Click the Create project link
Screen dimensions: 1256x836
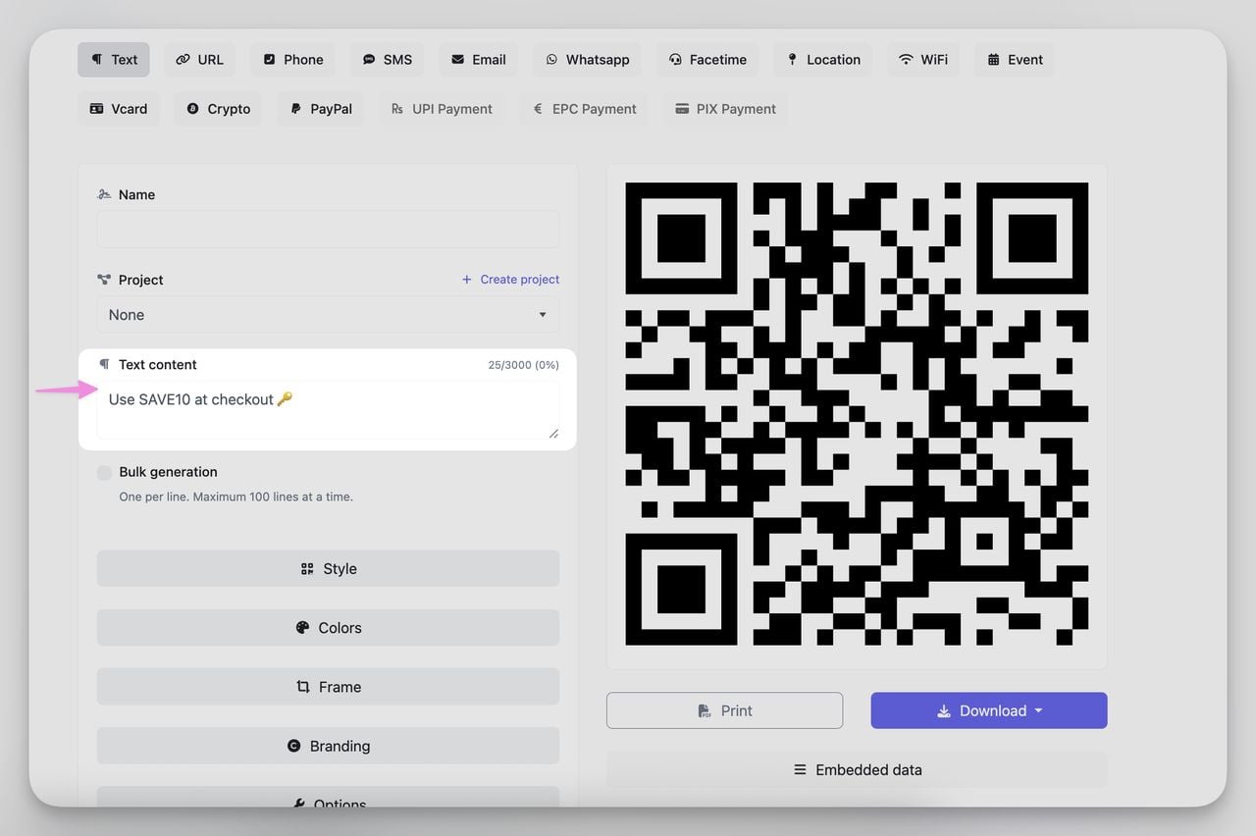pos(510,280)
